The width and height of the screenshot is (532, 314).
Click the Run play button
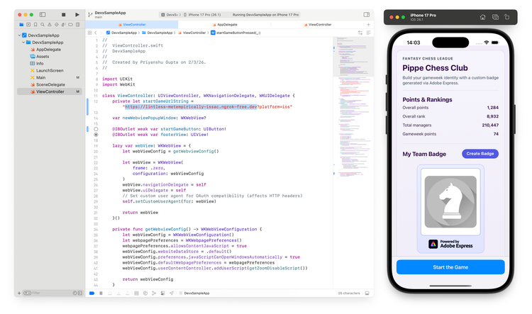click(x=77, y=15)
